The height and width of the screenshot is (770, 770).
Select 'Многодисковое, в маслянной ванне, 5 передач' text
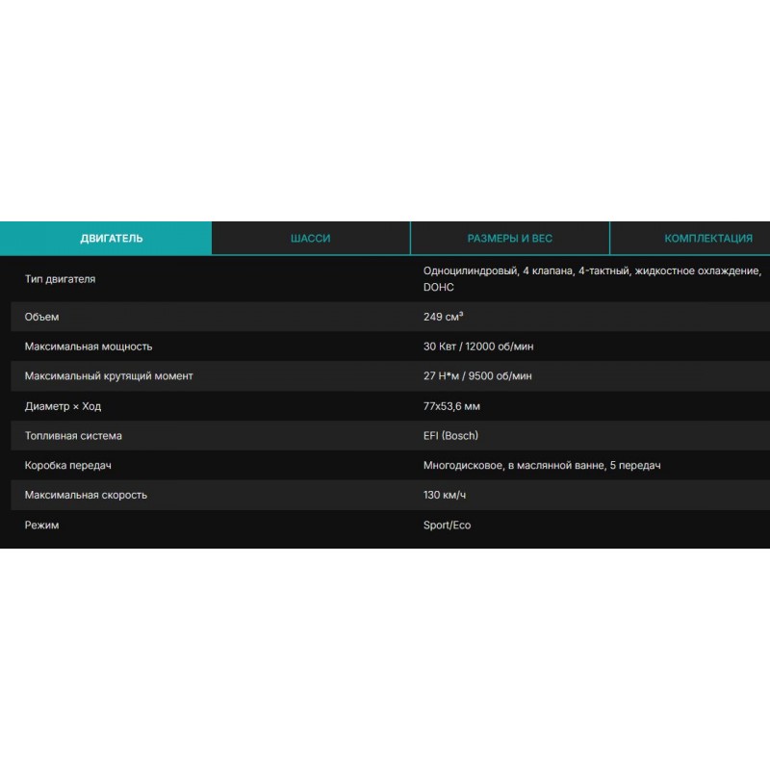[x=542, y=466]
